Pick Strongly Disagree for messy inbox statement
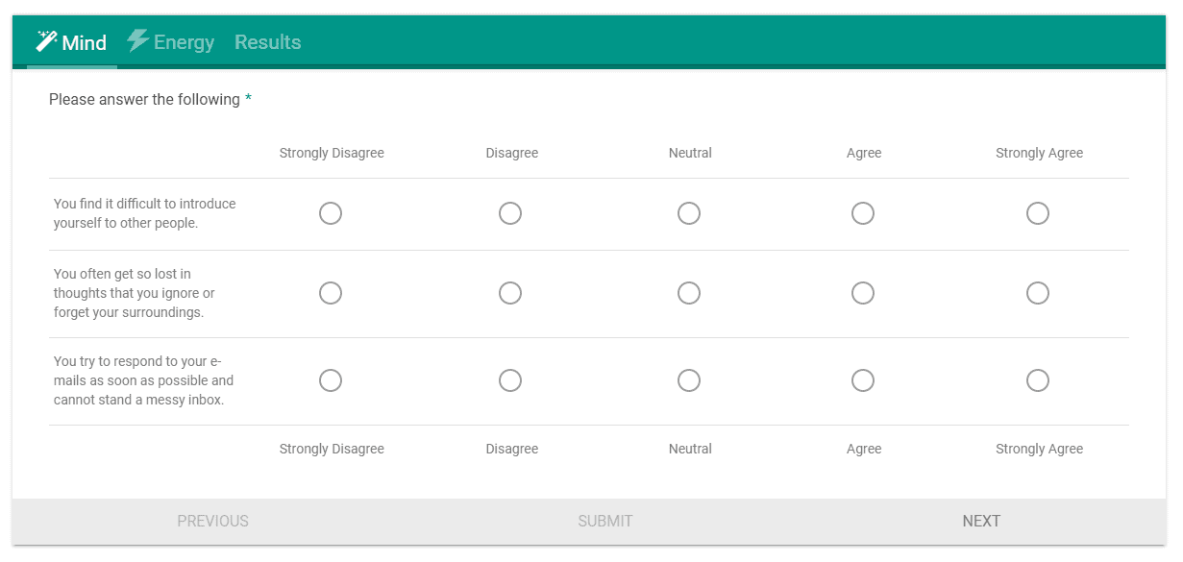 coord(331,380)
